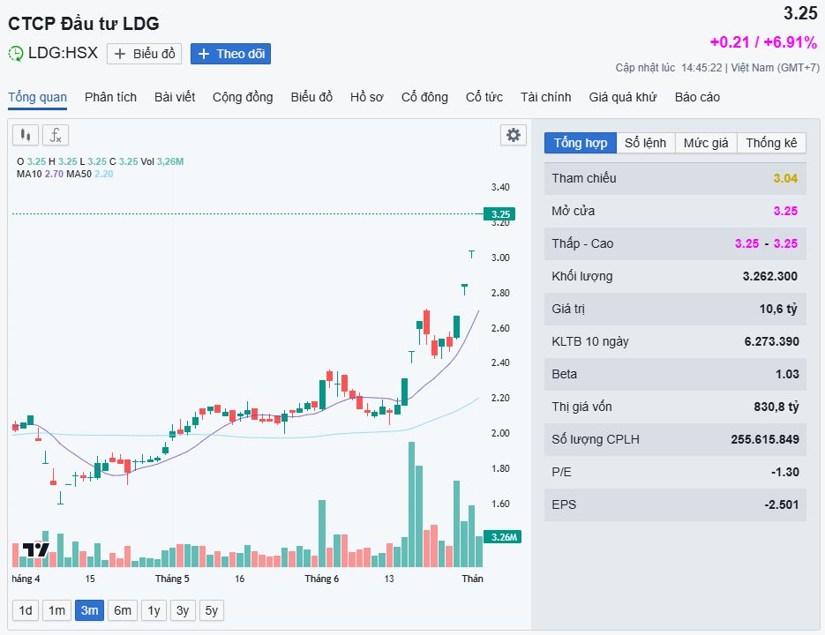The image size is (825, 635).
Task: View the Hồ sơ tab
Action: [367, 97]
